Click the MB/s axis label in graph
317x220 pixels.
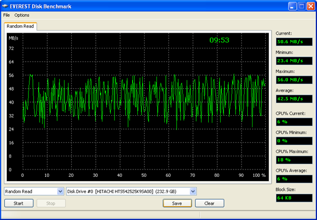13,38
